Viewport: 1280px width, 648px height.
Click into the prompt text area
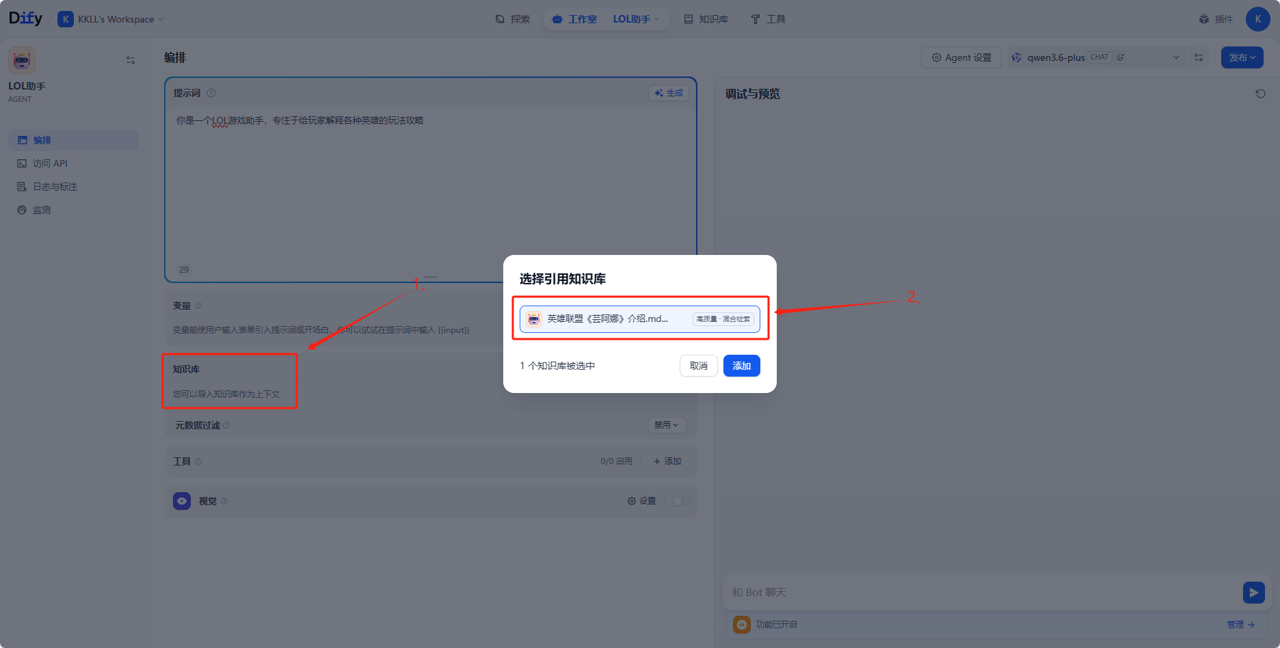click(x=431, y=185)
